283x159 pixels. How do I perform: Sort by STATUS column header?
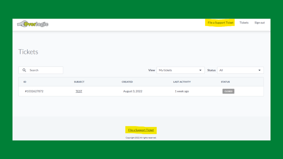225,82
